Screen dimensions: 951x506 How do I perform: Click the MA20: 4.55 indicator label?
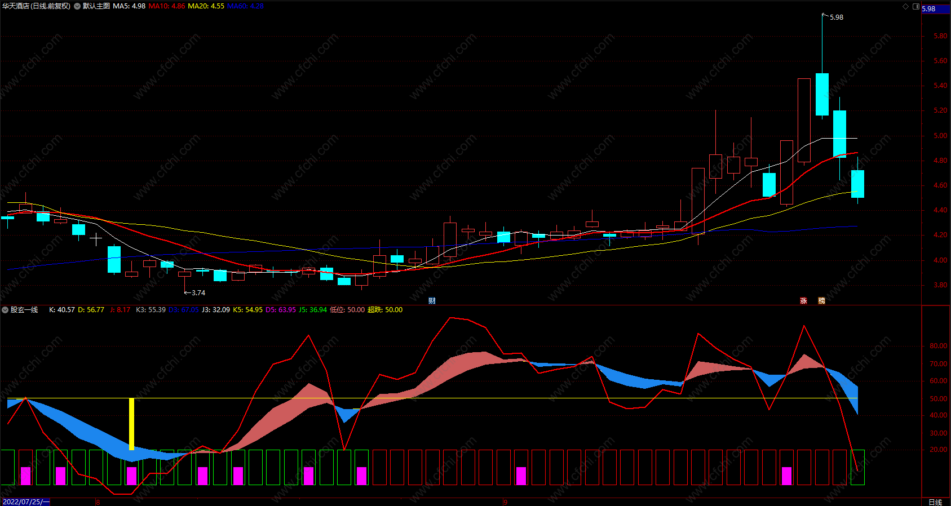click(206, 6)
